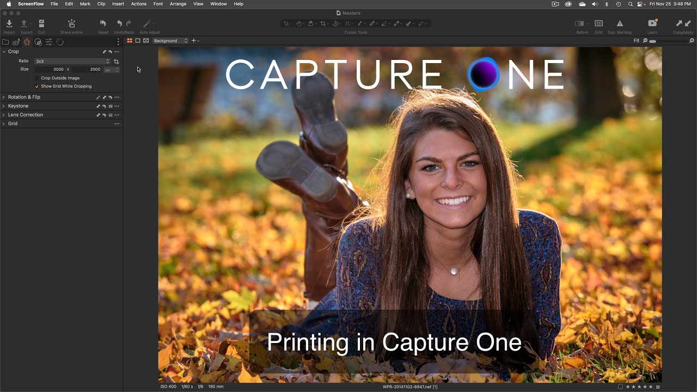Viewport: 697px width, 392px height.
Task: Reset adjustments with the Reset icon
Action: coord(103,23)
